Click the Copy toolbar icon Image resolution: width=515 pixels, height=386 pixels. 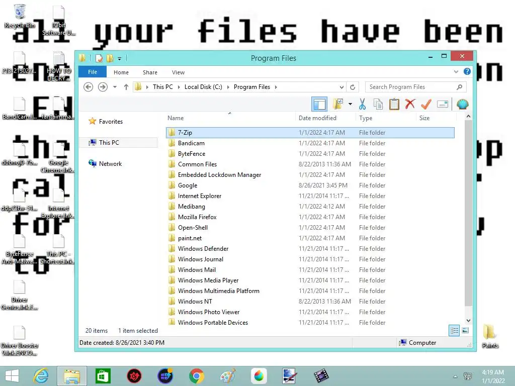click(x=378, y=105)
